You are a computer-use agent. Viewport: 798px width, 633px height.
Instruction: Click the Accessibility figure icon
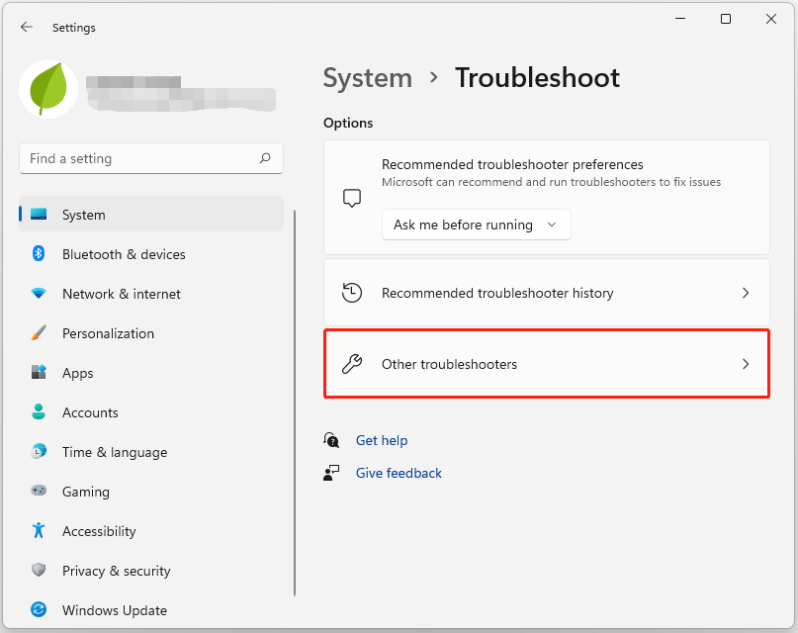point(39,530)
